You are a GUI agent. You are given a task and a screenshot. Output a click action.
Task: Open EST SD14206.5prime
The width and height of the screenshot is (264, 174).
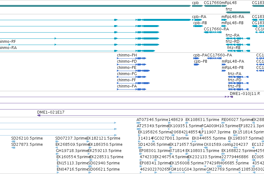140,148
